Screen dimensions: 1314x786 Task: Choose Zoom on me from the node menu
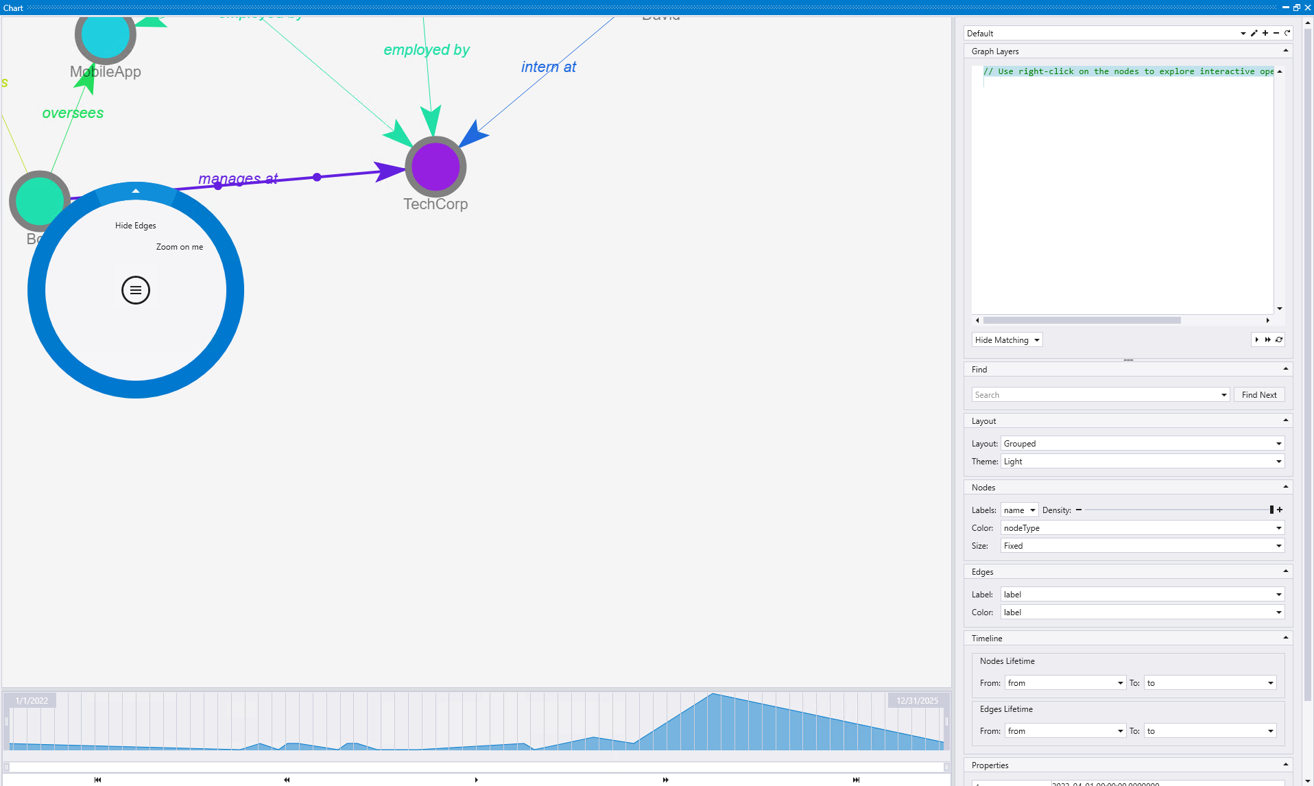pyautogui.click(x=180, y=246)
